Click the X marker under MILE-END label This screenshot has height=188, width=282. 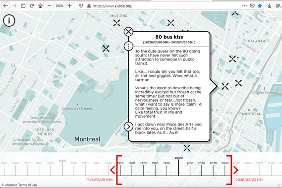pyautogui.click(x=117, y=23)
